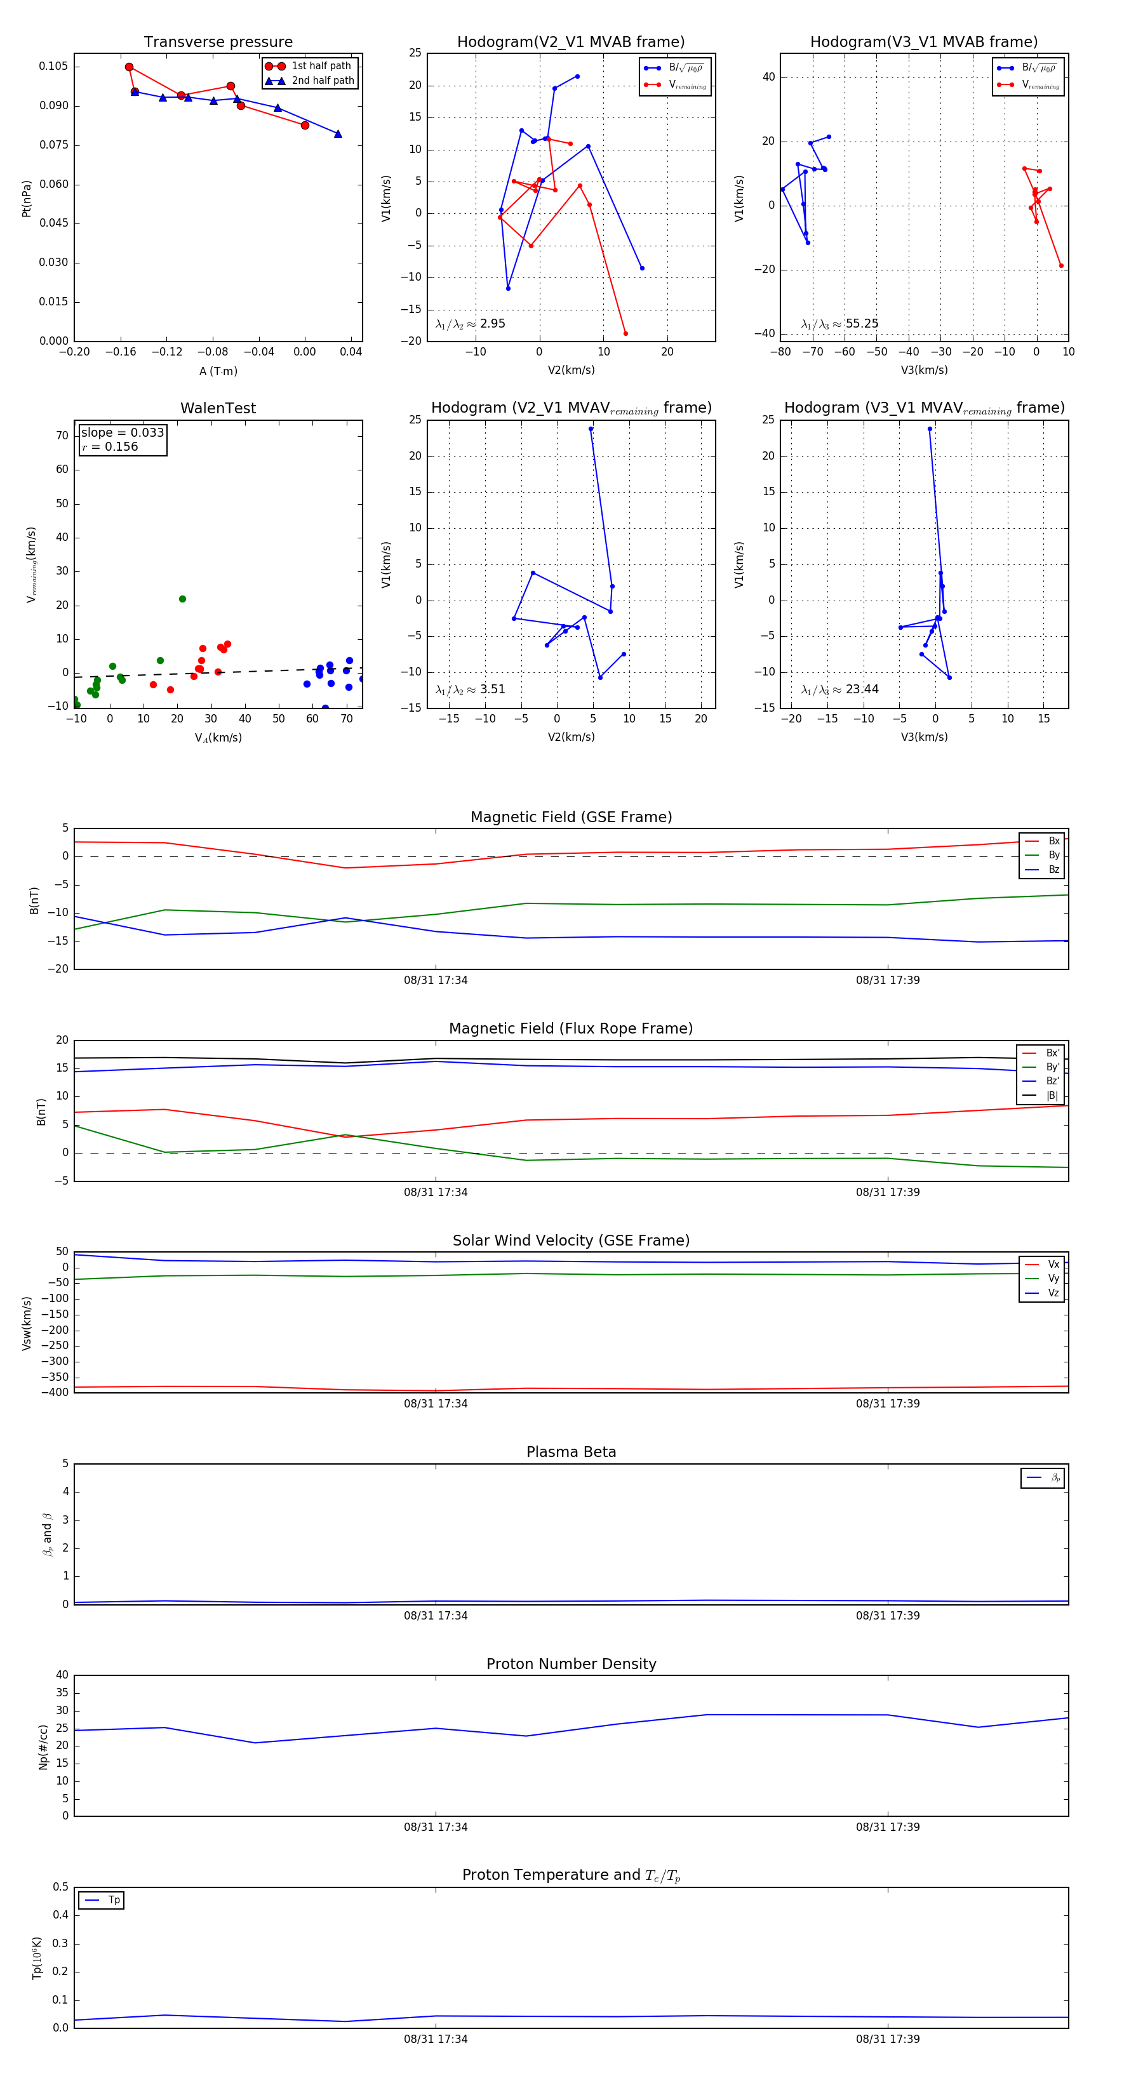Viewport: 1143px width, 2095px height.
Task: Click the Tp legend entry in the proton temperature plot
Action: (102, 1900)
